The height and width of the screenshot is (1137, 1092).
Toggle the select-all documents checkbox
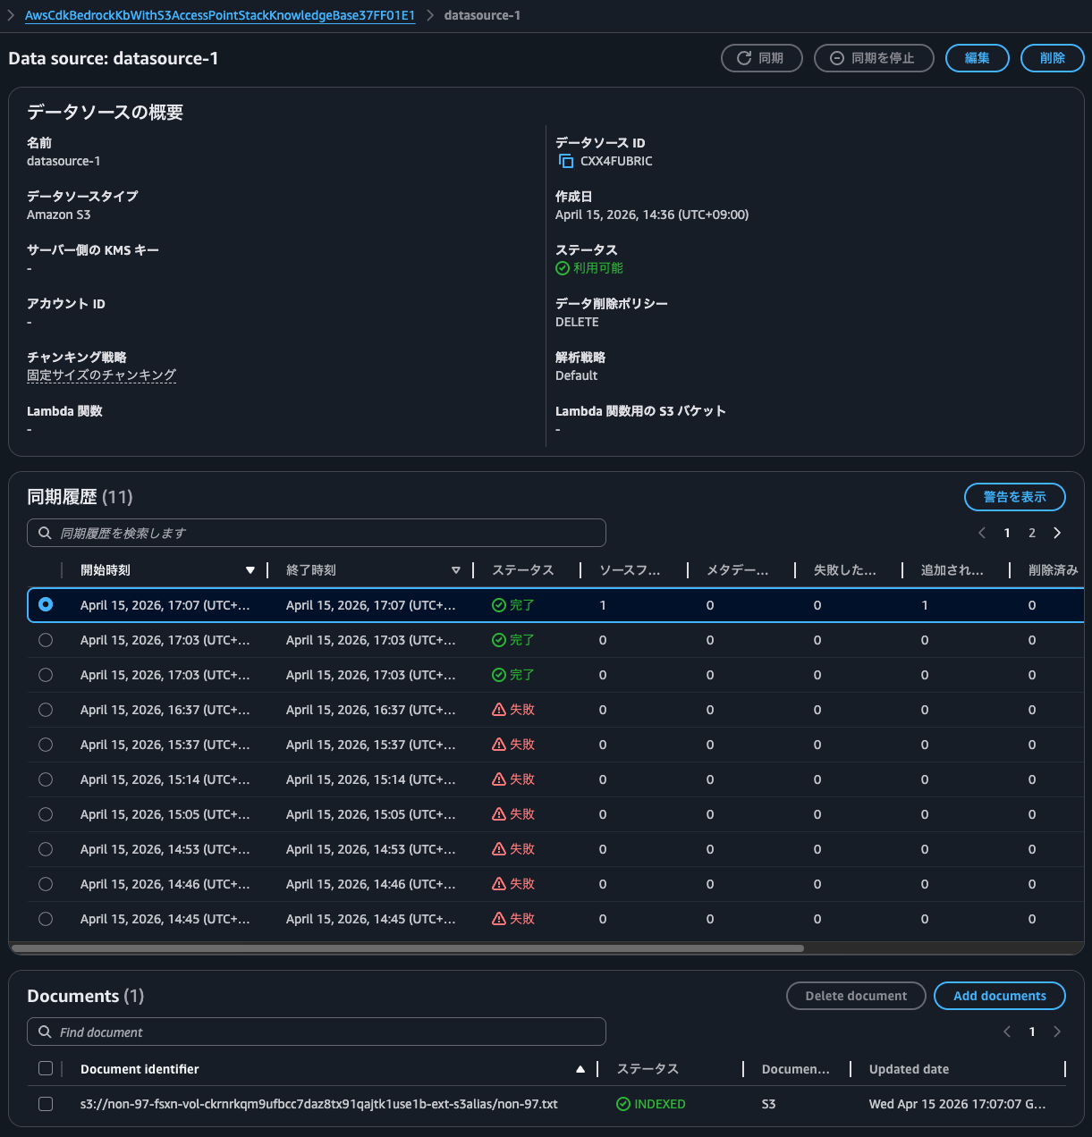coord(46,1068)
